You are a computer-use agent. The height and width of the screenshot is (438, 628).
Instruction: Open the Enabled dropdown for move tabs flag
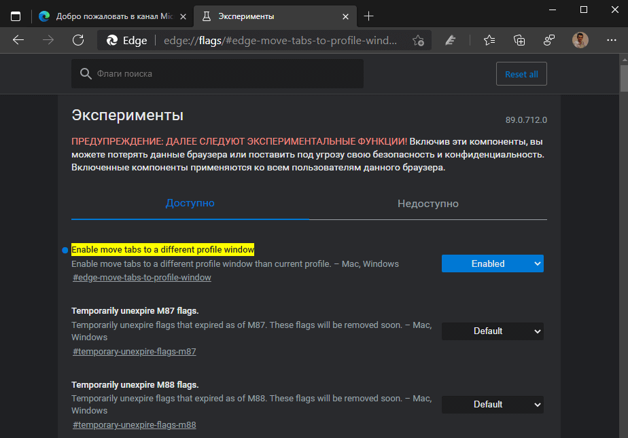coord(492,263)
